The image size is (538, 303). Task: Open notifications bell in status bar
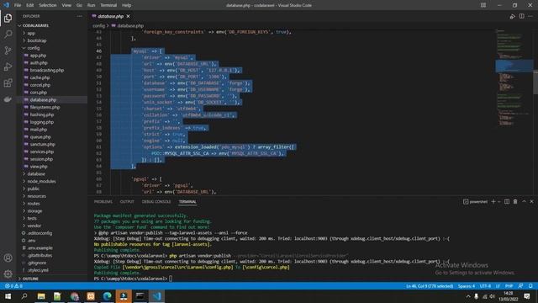[x=530, y=286]
